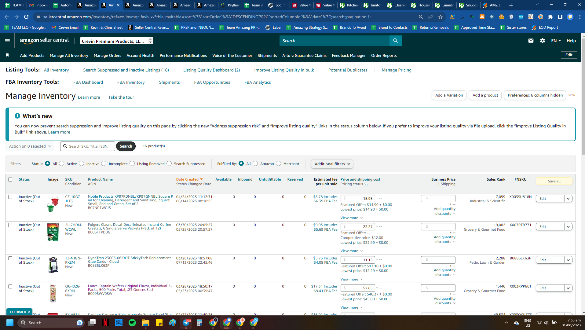Expand Edit dropdown arrow for Folgers row
Image resolution: width=585 pixels, height=330 pixels.
568,227
